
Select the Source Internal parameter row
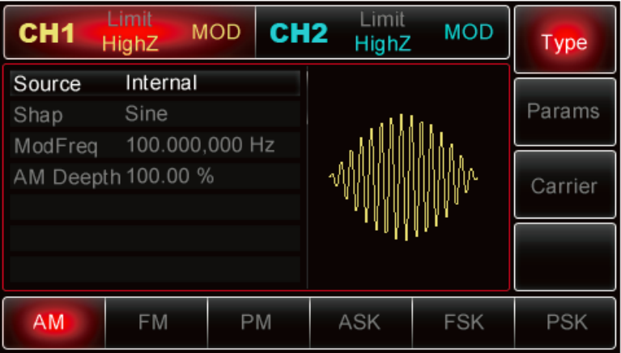(x=154, y=83)
